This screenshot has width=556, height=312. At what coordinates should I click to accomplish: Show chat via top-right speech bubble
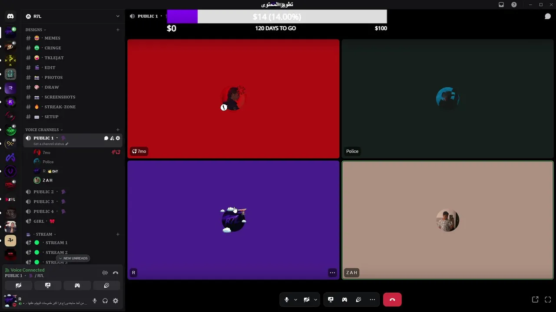pos(548,16)
